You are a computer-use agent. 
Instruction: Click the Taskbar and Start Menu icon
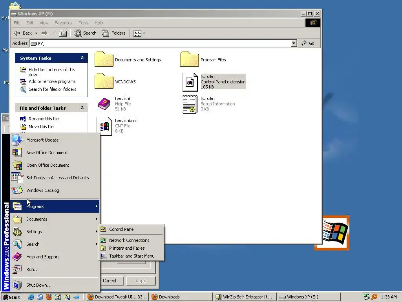click(x=103, y=256)
